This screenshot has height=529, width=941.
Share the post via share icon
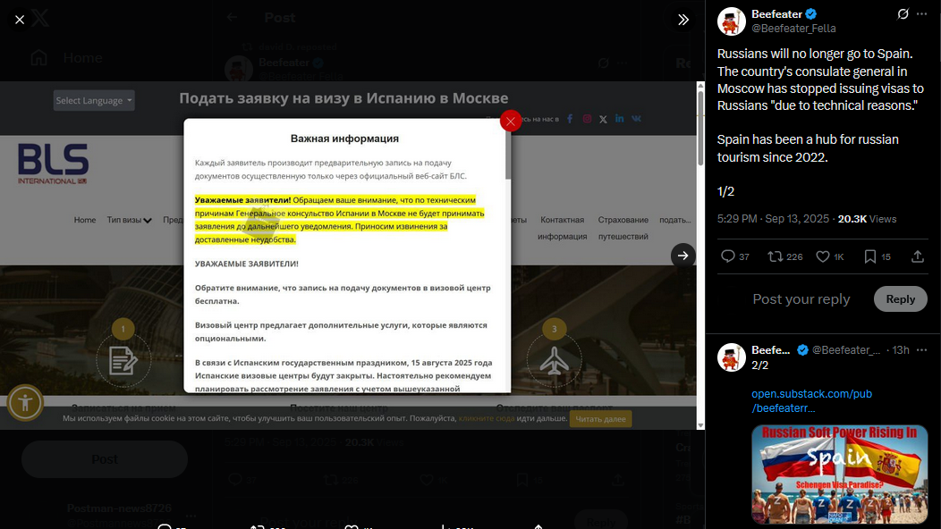pos(918,256)
